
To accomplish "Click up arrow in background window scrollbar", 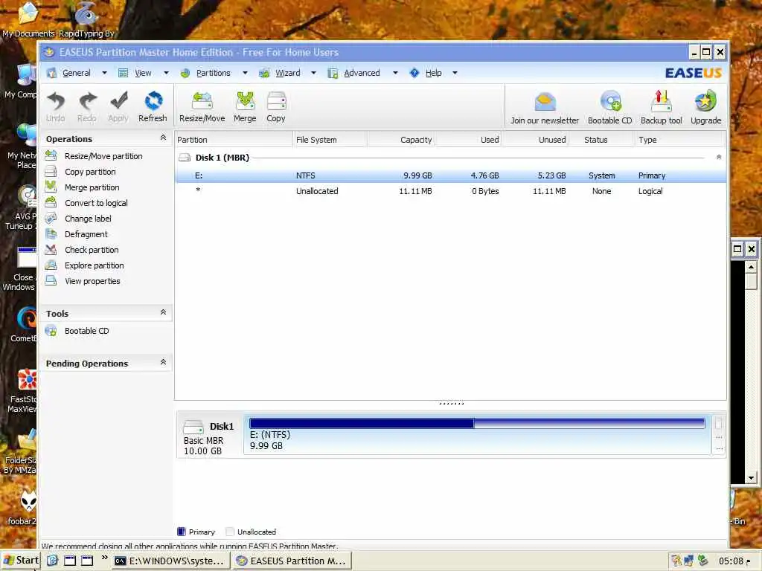I will 752,267.
